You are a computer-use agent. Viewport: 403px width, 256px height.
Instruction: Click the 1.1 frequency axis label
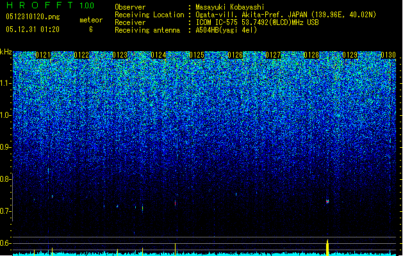(x=6, y=83)
